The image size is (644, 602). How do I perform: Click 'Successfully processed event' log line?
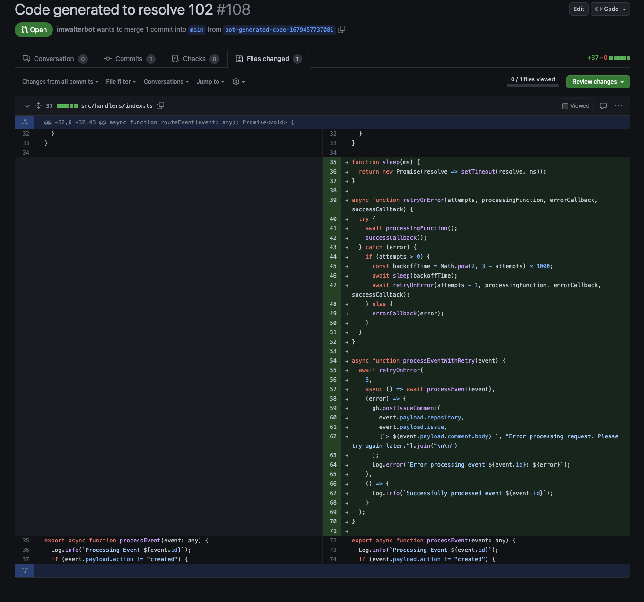click(462, 493)
